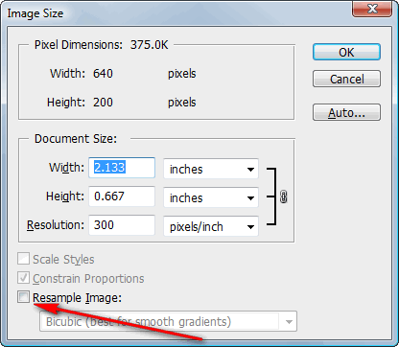This screenshot has width=399, height=347.
Task: Click the pixel Height value 200
Action: click(x=103, y=103)
